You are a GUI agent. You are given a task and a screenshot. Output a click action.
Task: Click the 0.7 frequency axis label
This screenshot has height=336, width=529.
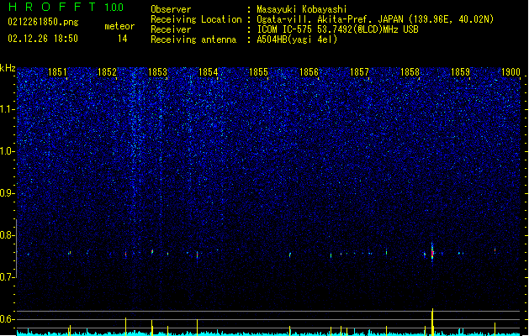tap(8, 277)
